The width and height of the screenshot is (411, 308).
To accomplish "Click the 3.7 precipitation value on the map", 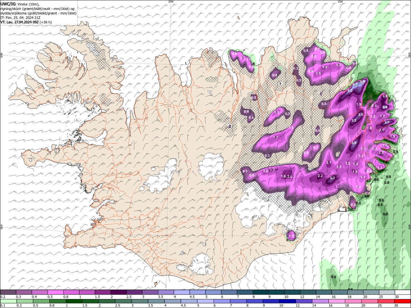I will click(387, 122).
